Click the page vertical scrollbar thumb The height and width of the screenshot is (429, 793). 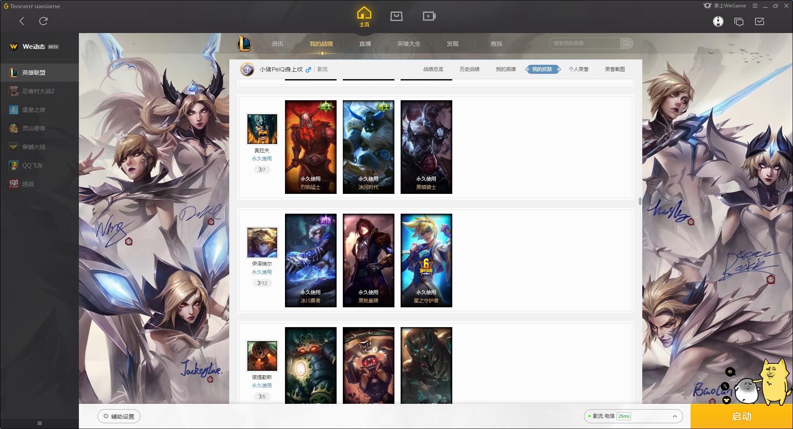[x=640, y=201]
